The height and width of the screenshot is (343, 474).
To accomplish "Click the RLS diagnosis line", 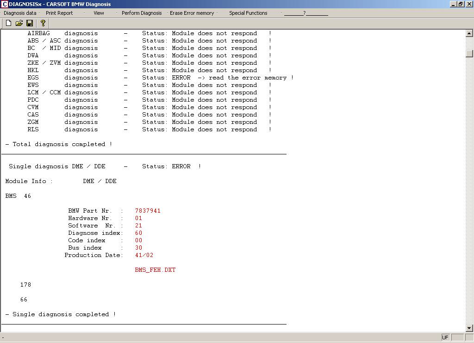I will click(150, 129).
